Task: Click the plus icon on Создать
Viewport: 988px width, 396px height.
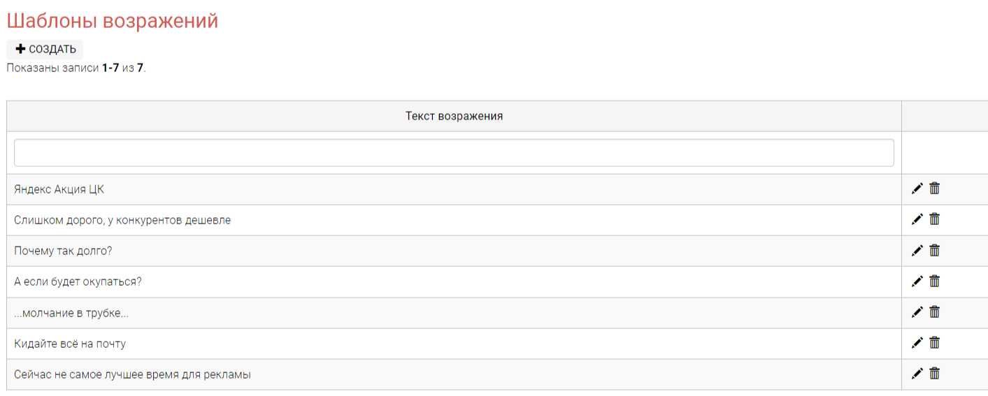Action: coord(20,49)
